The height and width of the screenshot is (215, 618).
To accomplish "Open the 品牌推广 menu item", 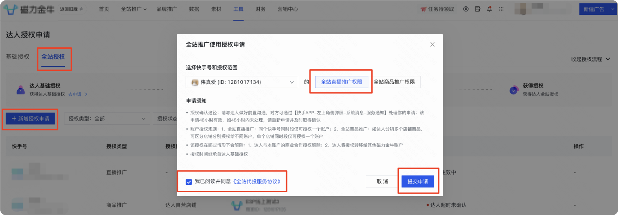I will click(x=167, y=9).
